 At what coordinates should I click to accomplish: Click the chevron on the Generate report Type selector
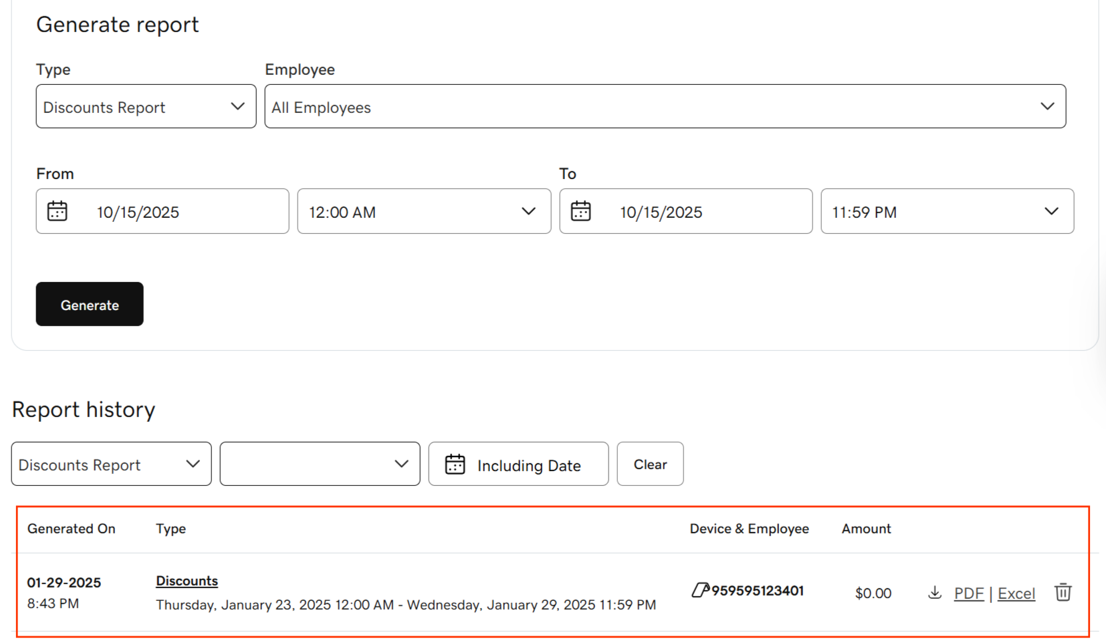(x=238, y=106)
